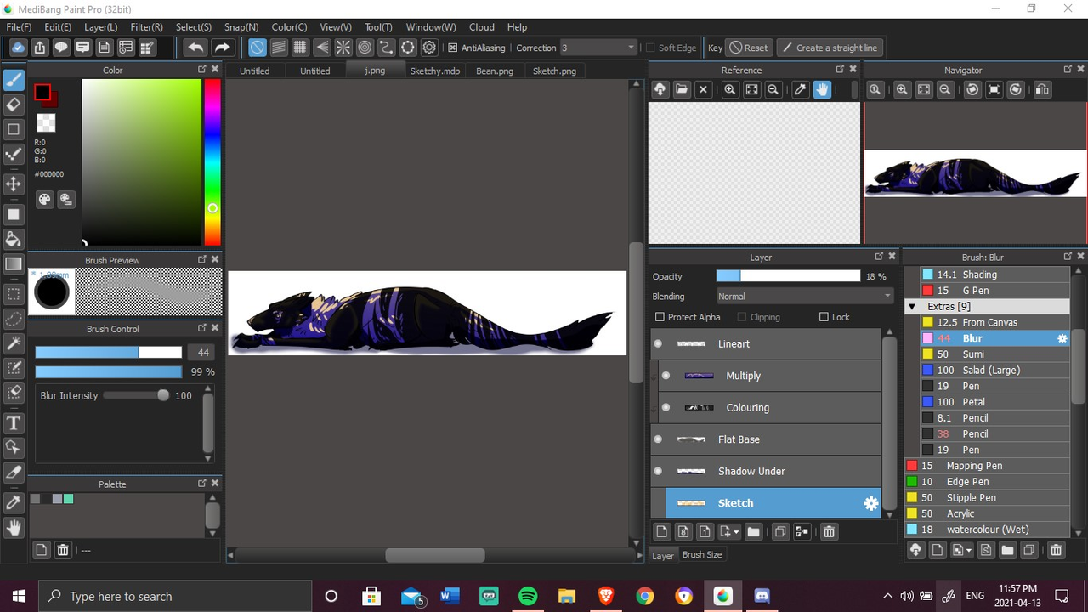Select the Mapping Pen brush
Screen dimensions: 1088x612
(987, 466)
